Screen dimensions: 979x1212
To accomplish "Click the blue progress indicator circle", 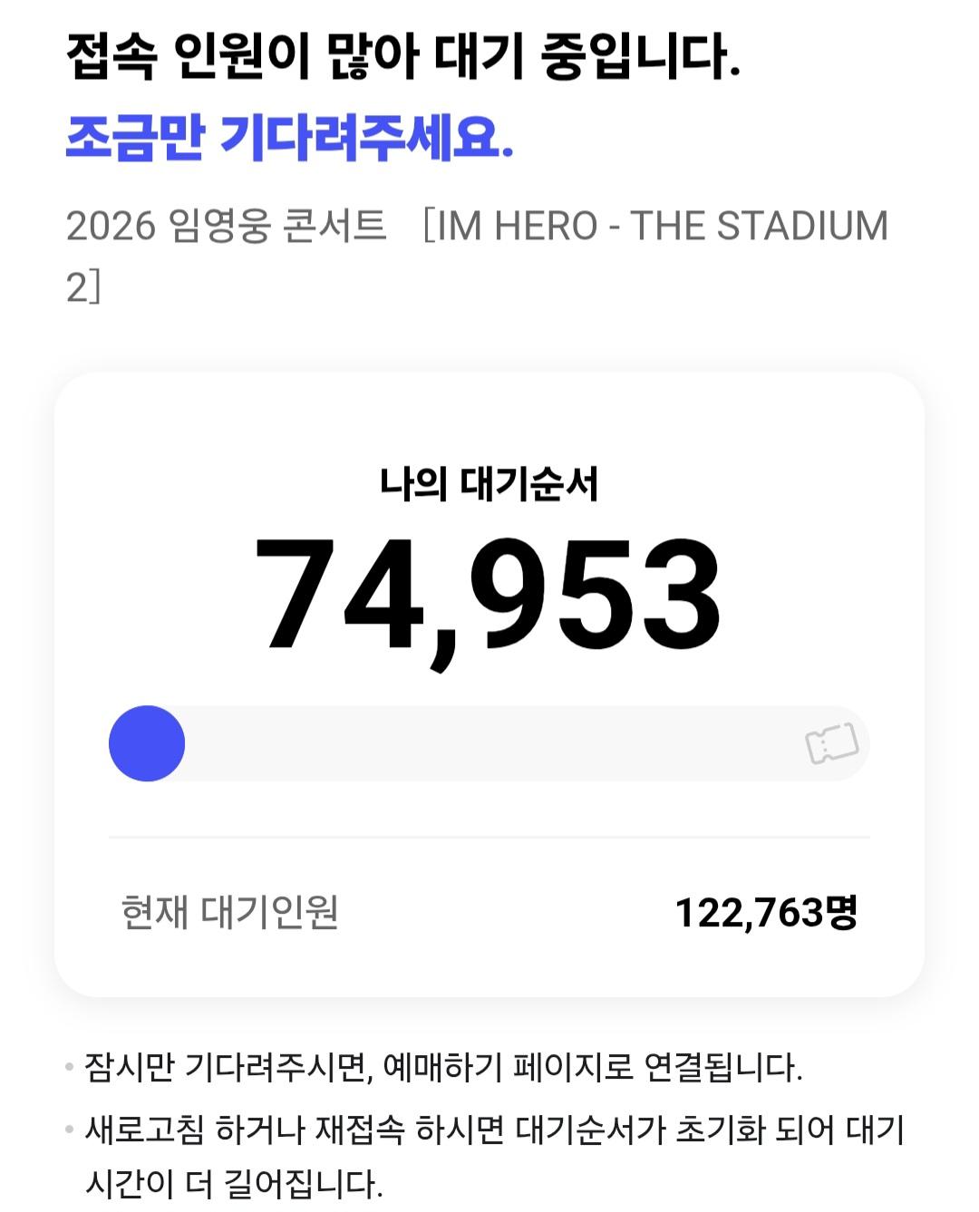I will (147, 743).
